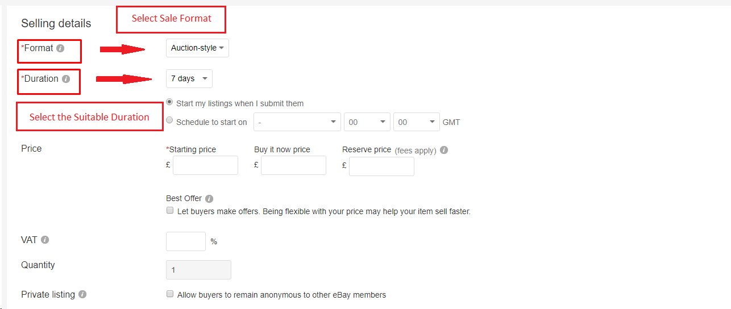Click the info icon next to VAT
Screen dimensions: 731x309
point(45,240)
